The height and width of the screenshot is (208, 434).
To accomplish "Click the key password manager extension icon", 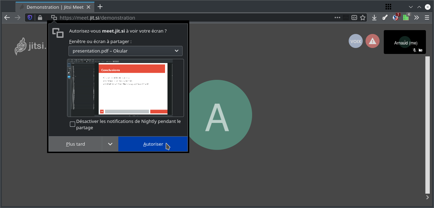I will click(385, 18).
